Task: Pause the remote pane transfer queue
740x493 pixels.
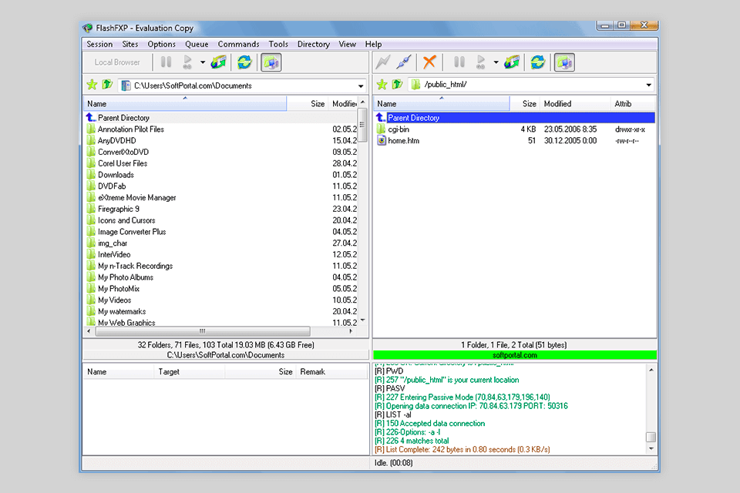Action: pos(459,62)
